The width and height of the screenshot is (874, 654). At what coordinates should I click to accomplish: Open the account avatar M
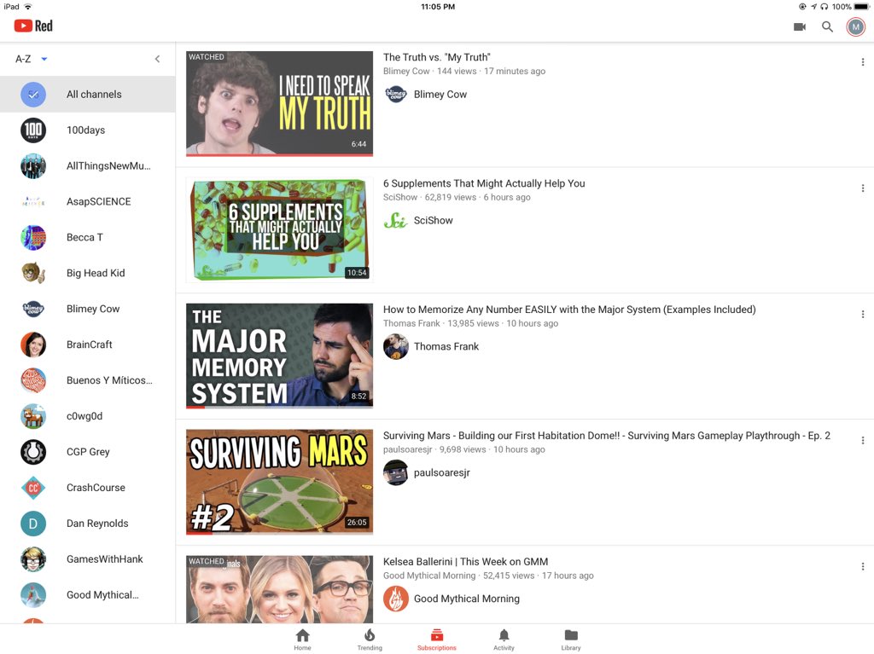(855, 26)
